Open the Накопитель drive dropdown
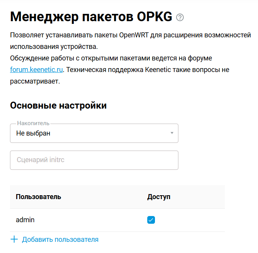 point(94,133)
